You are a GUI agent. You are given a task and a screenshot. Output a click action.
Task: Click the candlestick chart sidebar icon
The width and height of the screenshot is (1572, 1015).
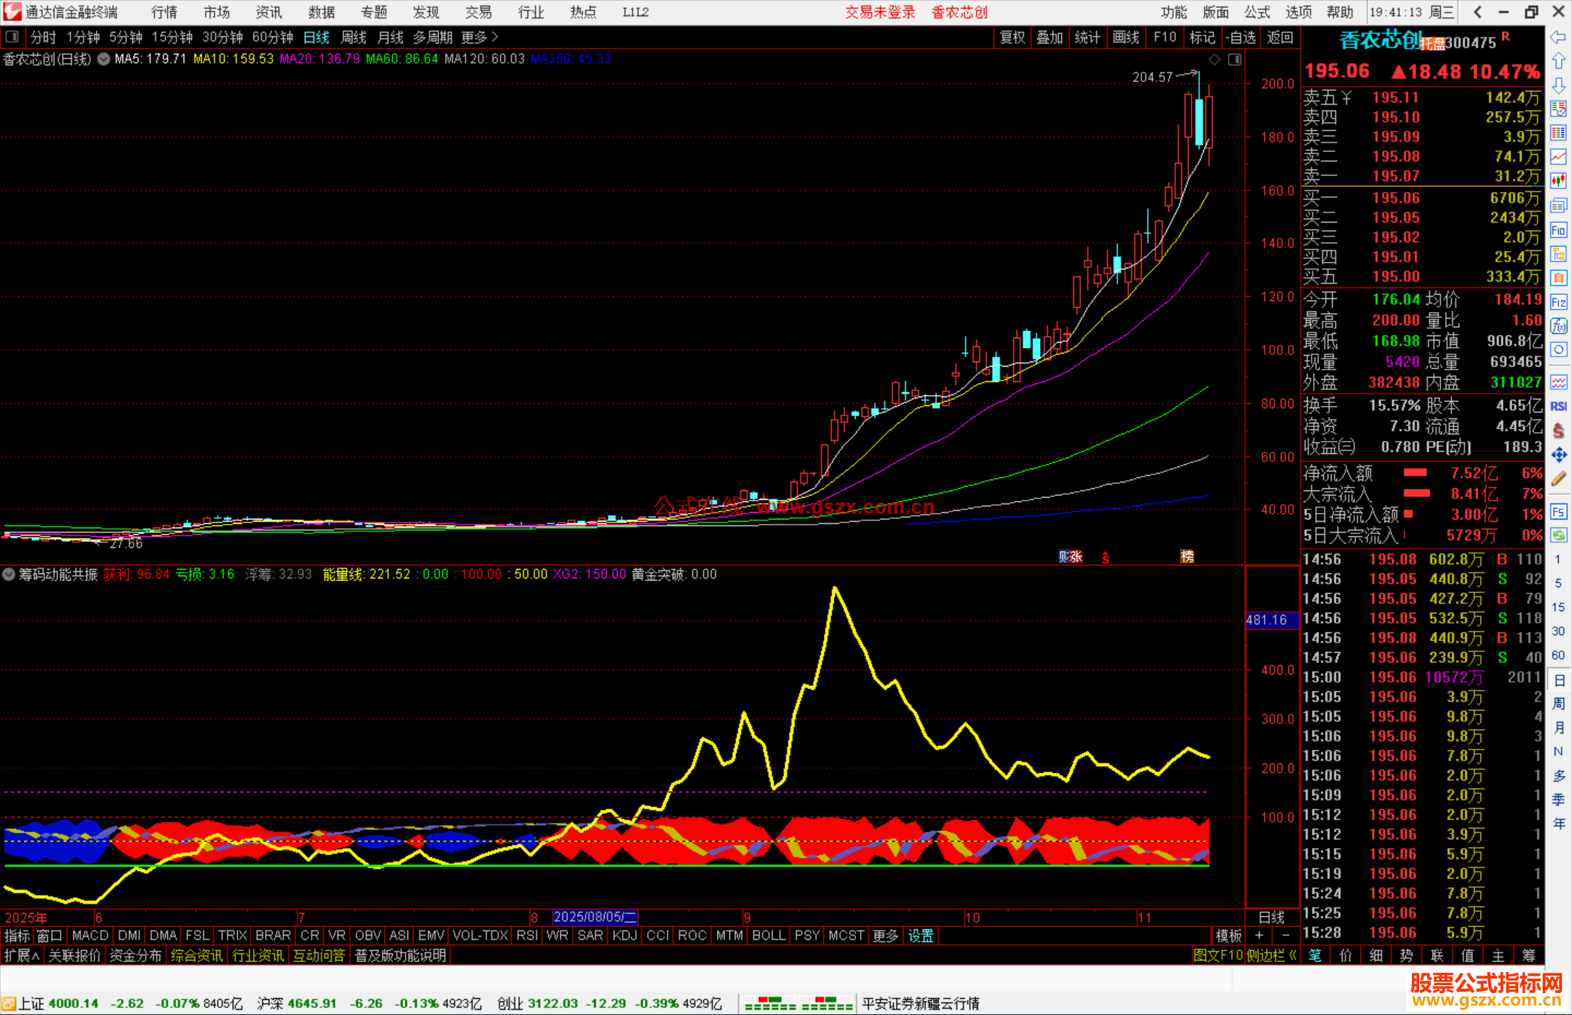(1558, 181)
